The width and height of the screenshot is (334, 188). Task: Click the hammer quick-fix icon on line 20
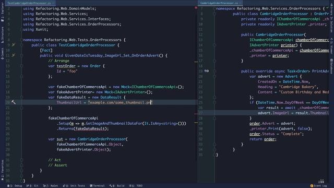coord(14,102)
